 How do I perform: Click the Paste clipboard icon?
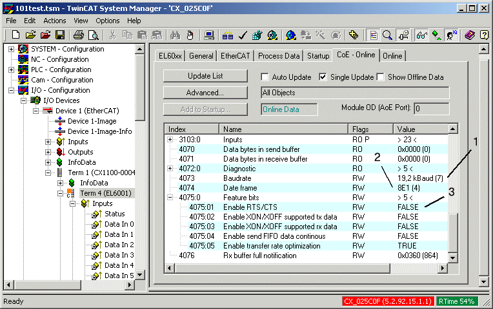coord(142,35)
